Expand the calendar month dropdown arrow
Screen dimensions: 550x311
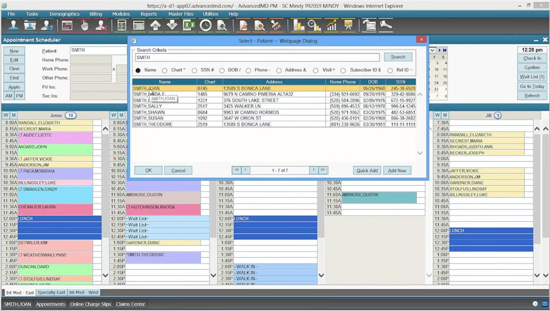point(432,50)
